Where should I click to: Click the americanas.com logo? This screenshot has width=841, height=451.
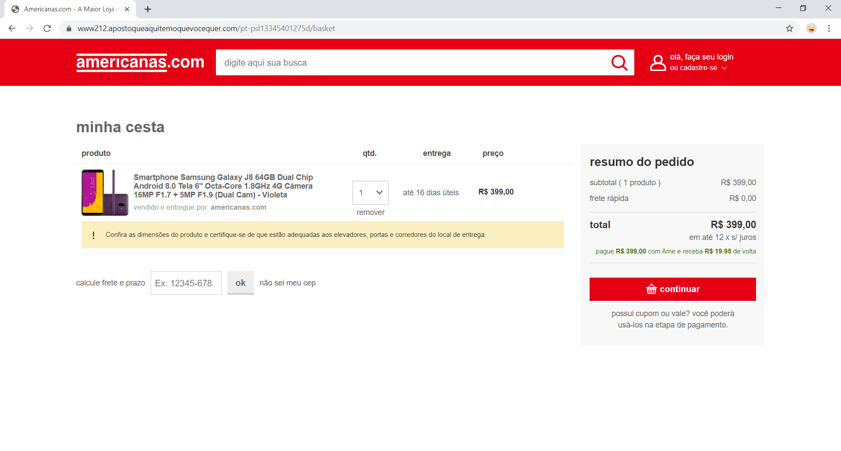tap(140, 62)
